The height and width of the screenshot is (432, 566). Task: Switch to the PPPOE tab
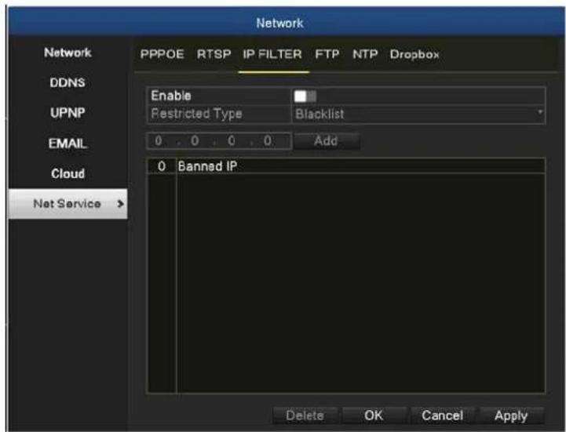(x=162, y=54)
